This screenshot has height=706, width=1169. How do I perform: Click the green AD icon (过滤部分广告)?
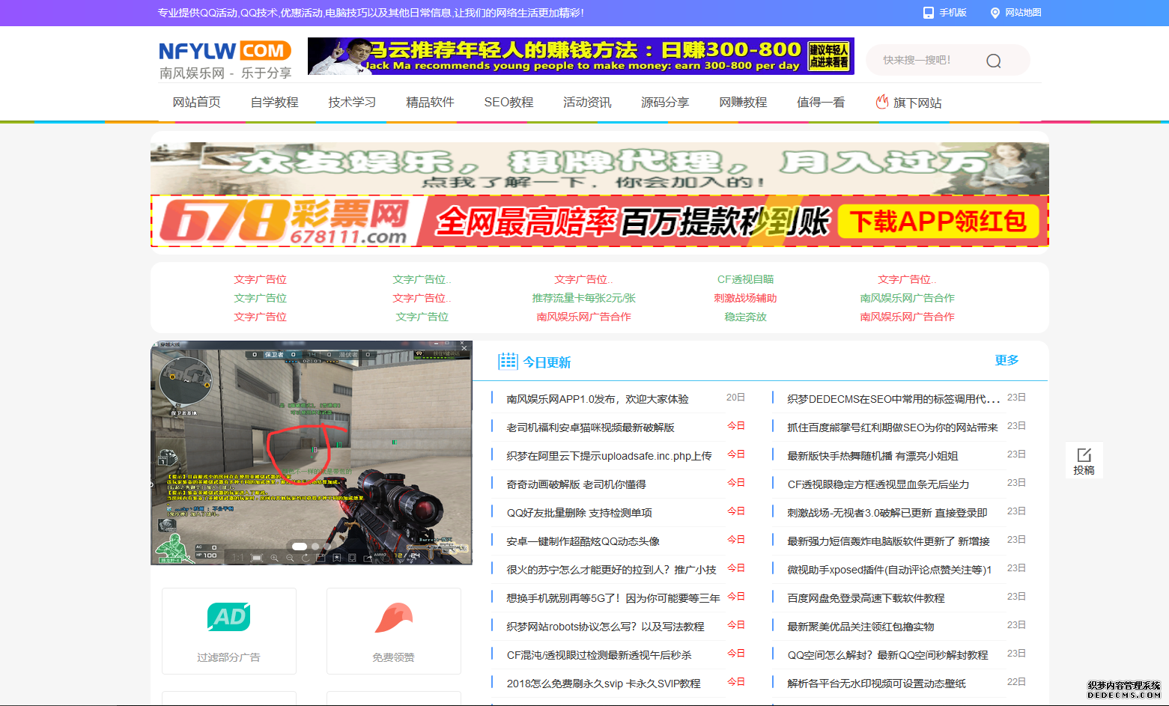(x=228, y=618)
